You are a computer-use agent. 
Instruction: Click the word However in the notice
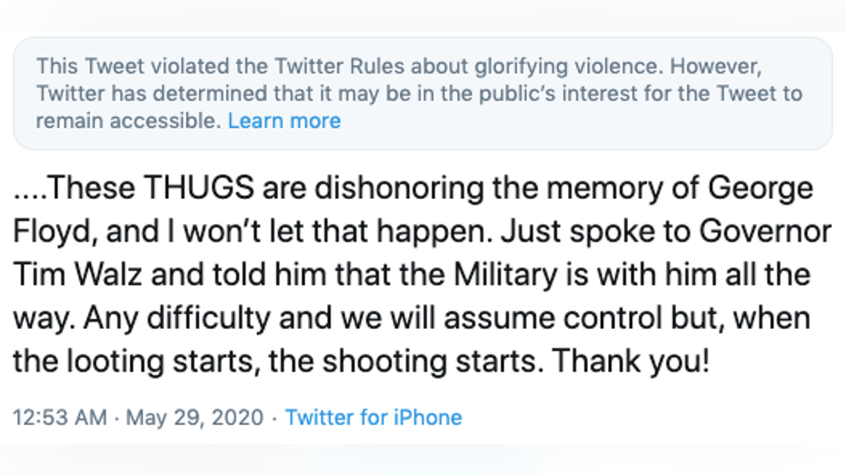pos(715,67)
